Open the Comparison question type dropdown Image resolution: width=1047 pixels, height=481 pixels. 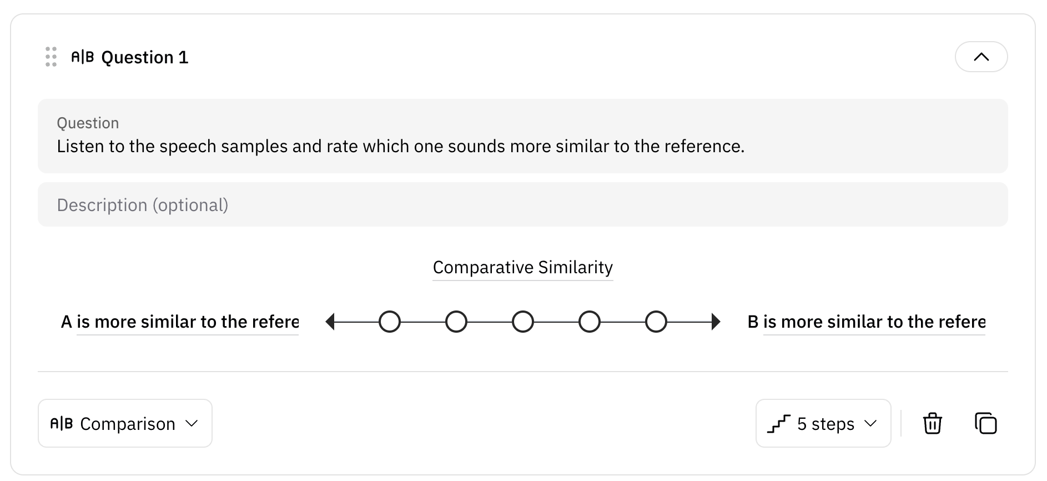(x=125, y=423)
